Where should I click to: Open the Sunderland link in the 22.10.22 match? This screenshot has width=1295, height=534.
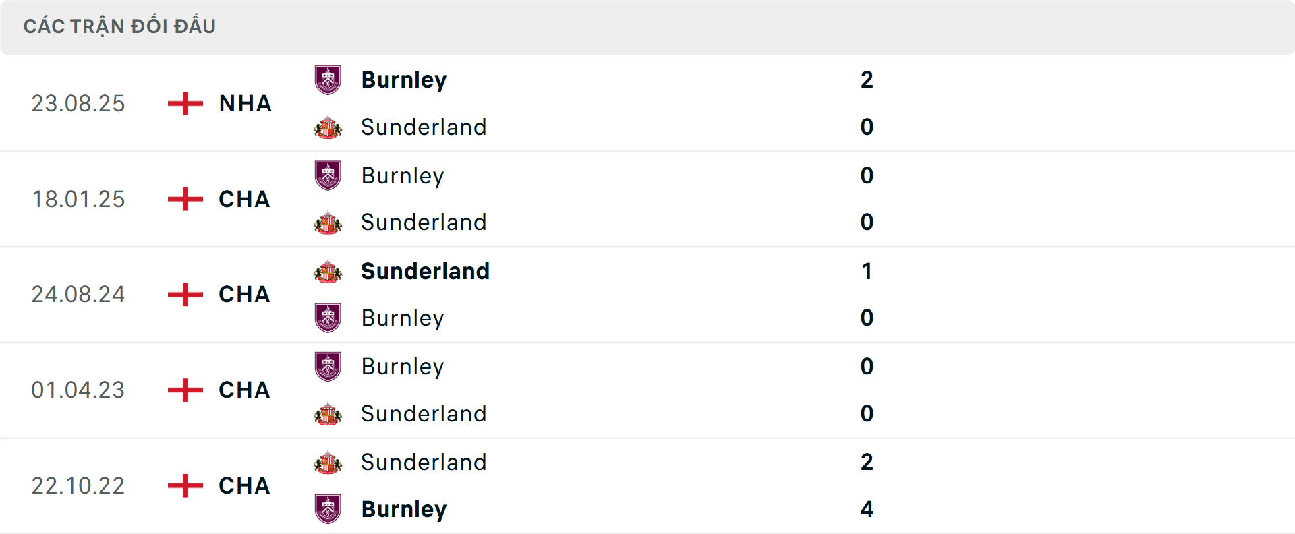[x=424, y=462]
